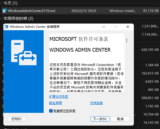This screenshot has width=160, height=129.
Task: Click the WINDOWS ADMIN CENTER heading text
Action: click(80, 50)
